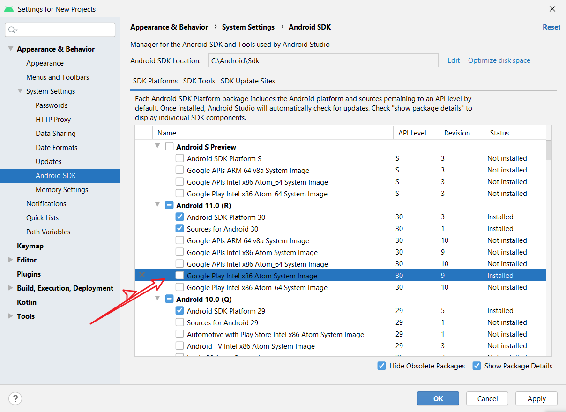This screenshot has width=566, height=412.
Task: Check Android TV Intel x86 Atom System Image
Action: pyautogui.click(x=179, y=345)
